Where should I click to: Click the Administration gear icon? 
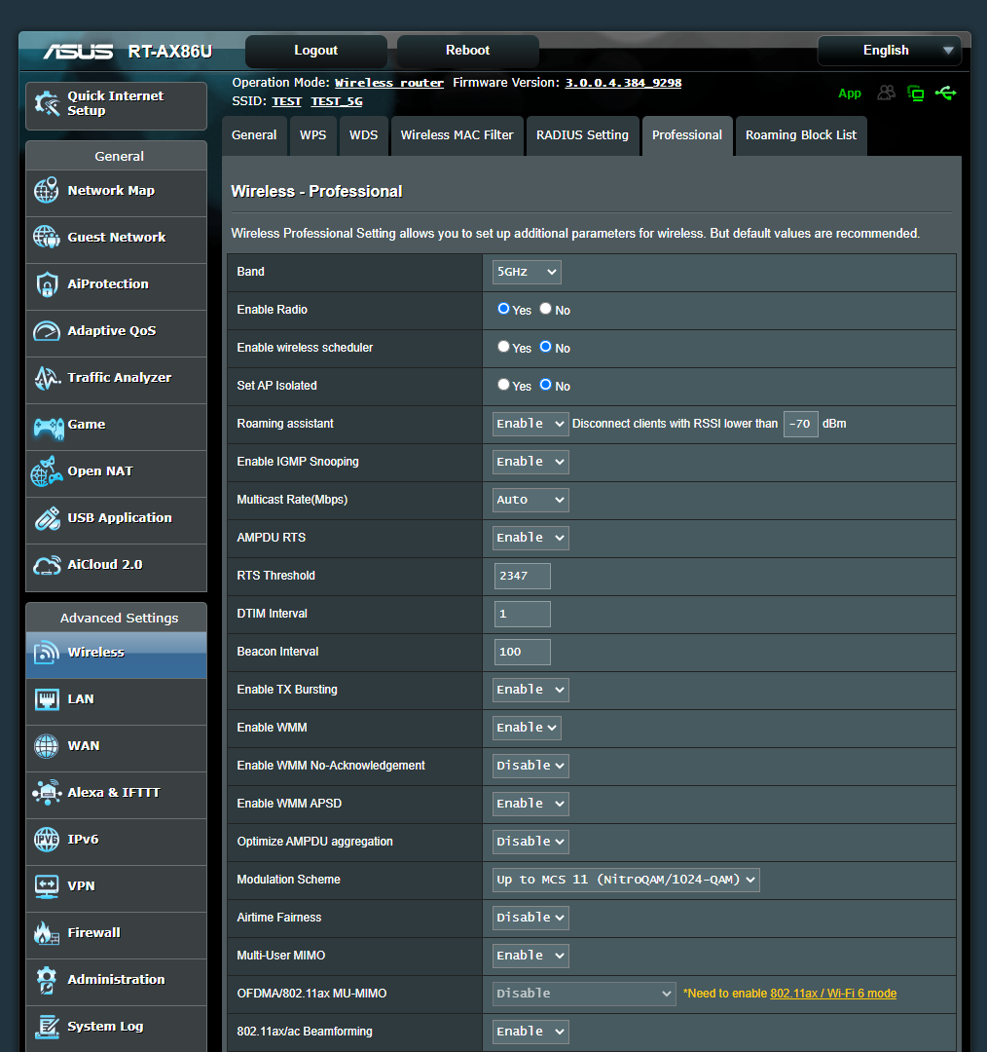click(x=47, y=980)
